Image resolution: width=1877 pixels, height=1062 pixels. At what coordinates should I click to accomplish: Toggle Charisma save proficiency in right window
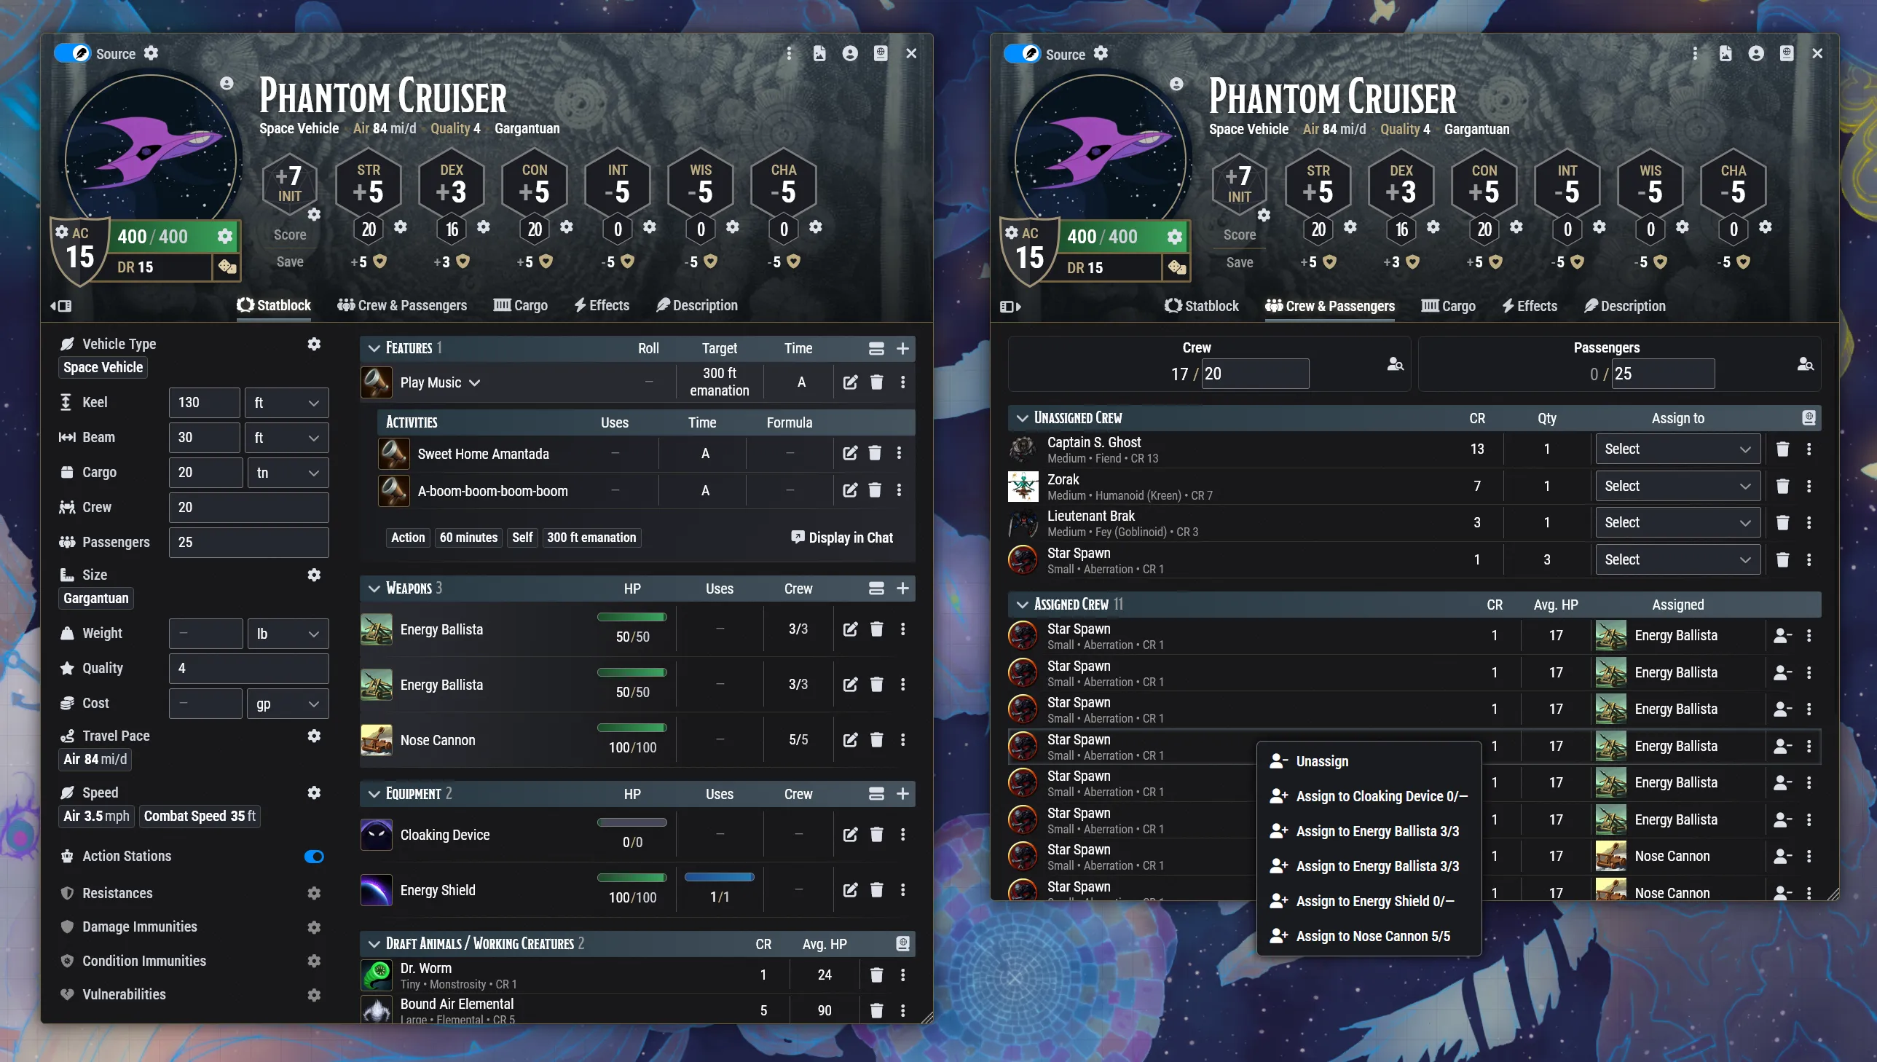click(1744, 262)
